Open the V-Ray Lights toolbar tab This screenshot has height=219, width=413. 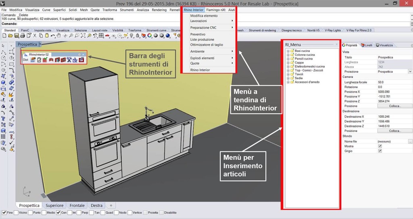coord(333,30)
